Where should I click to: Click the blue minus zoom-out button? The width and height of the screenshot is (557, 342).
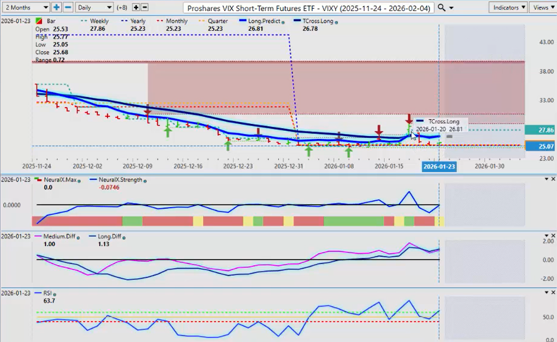[68, 8]
